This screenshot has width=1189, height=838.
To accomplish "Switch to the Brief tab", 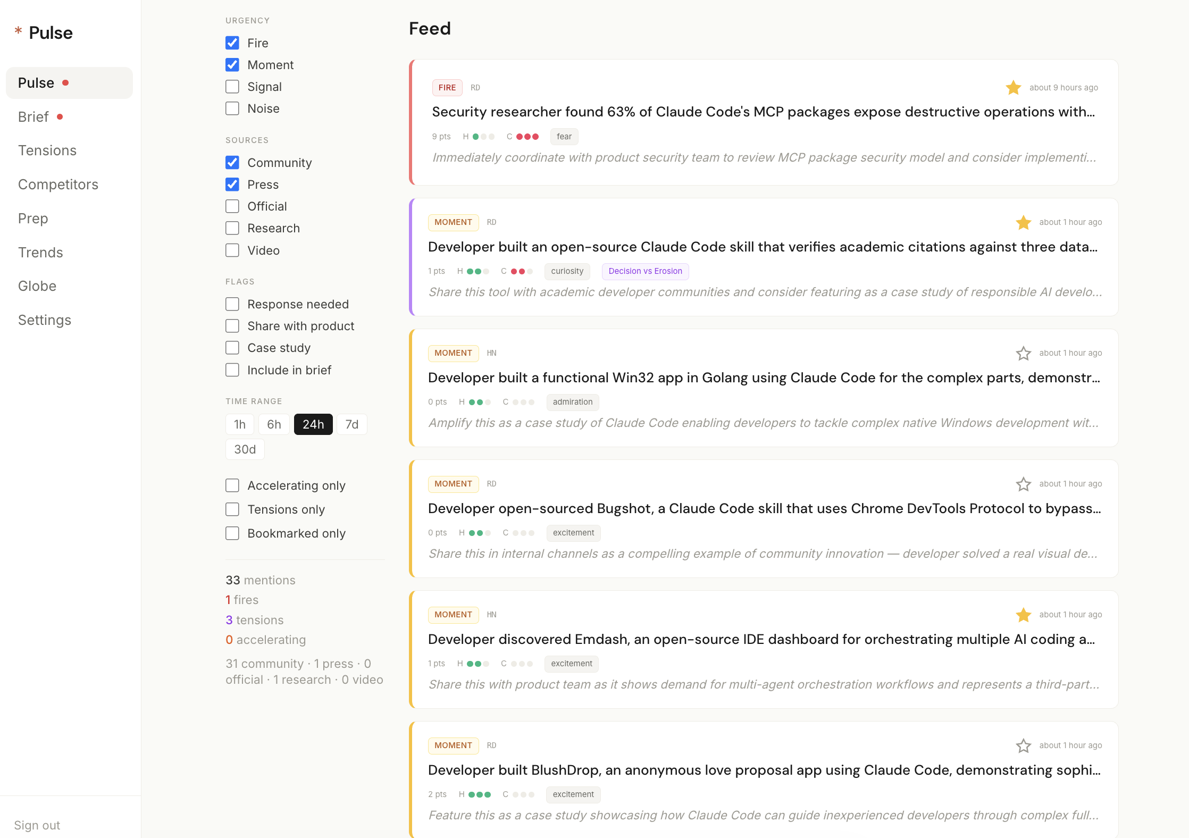I will click(x=33, y=116).
